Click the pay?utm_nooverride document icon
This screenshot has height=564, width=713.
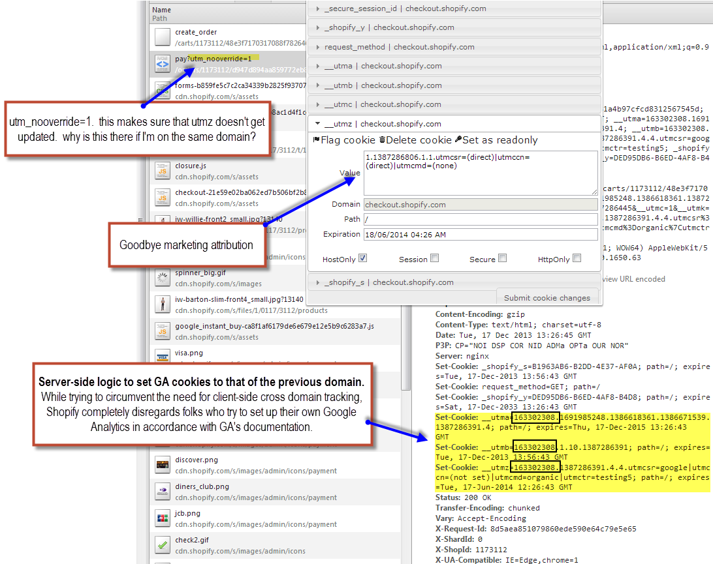[163, 64]
